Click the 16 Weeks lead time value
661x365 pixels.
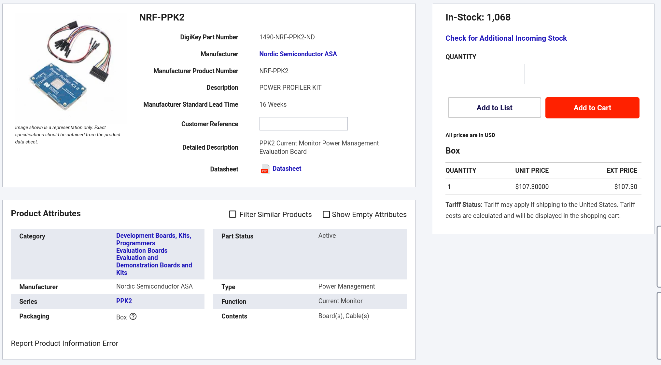point(273,104)
